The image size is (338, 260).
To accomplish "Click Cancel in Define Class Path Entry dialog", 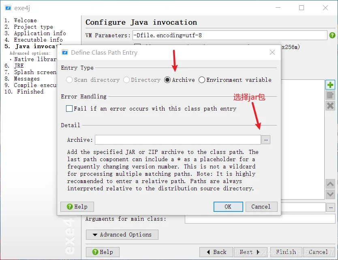I will [261, 207].
